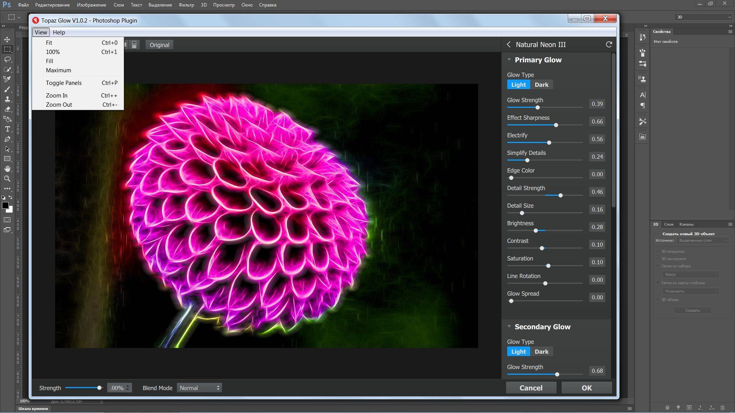Viewport: 735px width, 413px height.
Task: Select the Path Selection arrow tool
Action: (7, 149)
